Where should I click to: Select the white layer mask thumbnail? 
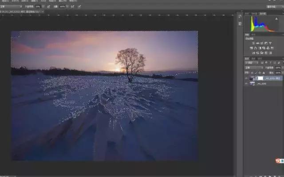[x=260, y=78]
